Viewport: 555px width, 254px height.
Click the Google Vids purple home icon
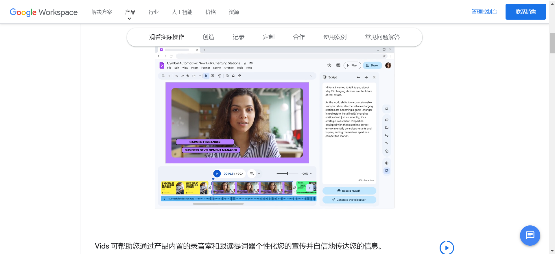[x=162, y=66]
